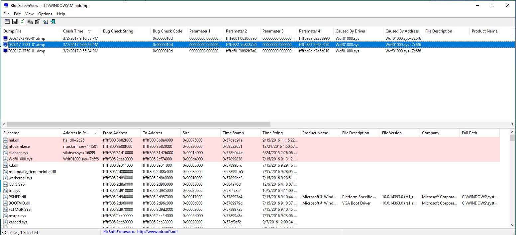
Task: Click the Exit door toolbar icon
Action: coord(53,22)
